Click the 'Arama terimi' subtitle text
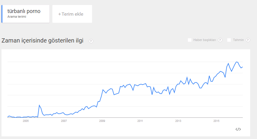257x139 pixels. point(17,17)
